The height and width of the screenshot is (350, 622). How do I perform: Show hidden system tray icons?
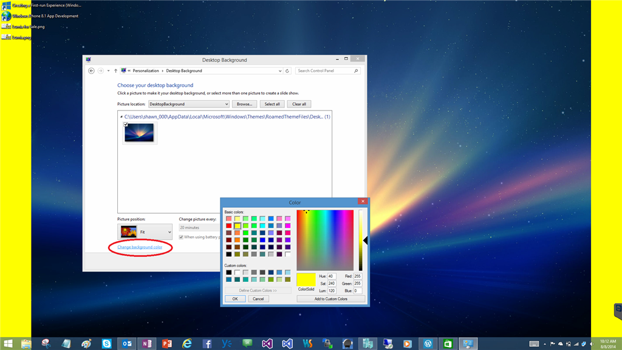click(x=545, y=344)
